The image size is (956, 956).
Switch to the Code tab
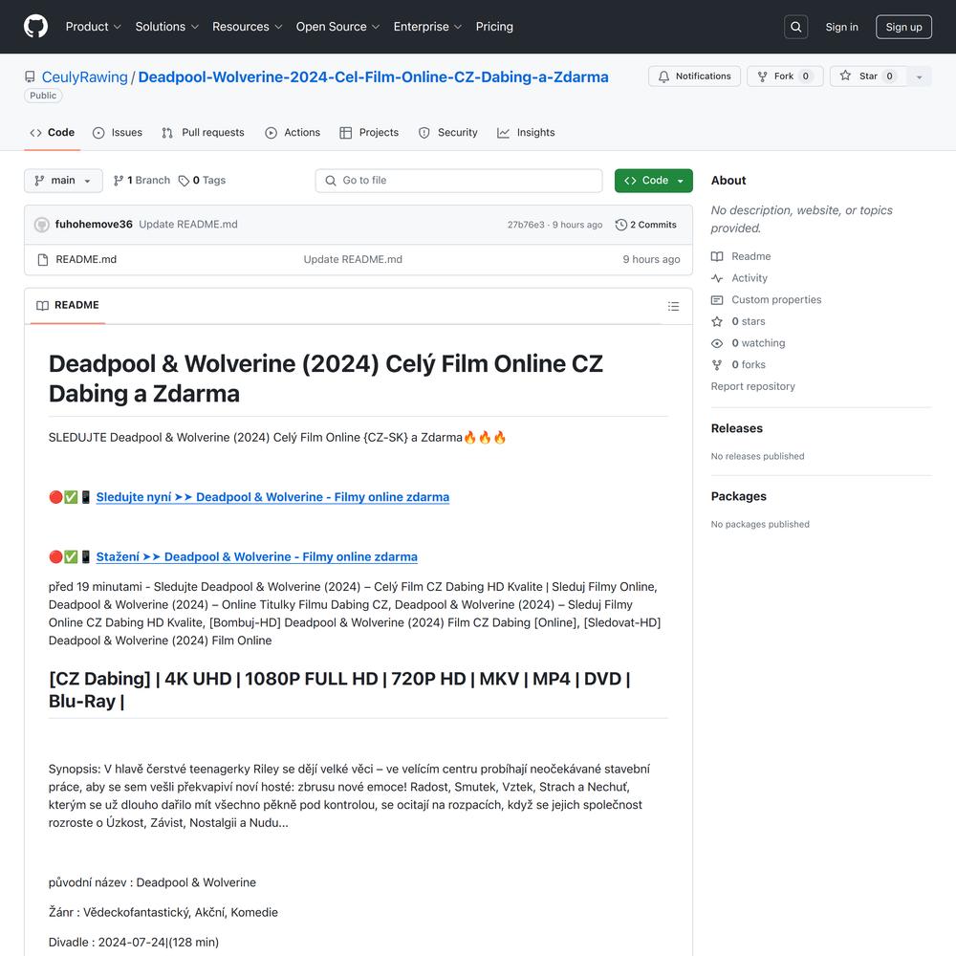(x=53, y=133)
